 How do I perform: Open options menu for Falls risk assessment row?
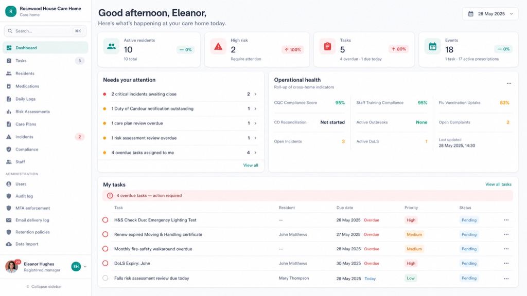click(x=506, y=279)
